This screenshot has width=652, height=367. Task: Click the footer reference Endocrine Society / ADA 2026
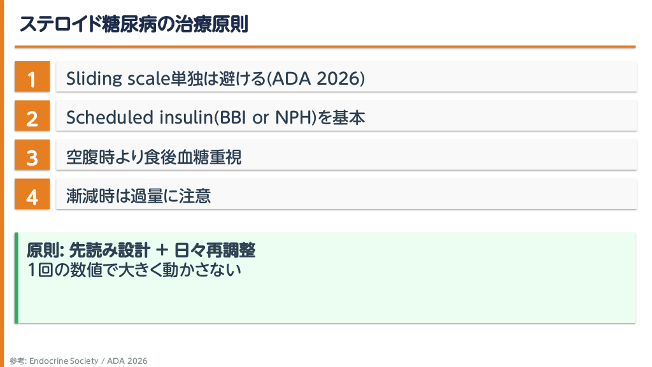(88, 361)
